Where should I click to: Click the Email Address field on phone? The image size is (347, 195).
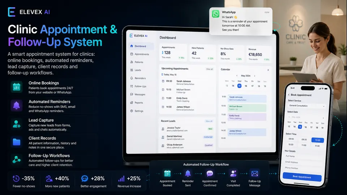coord(303,162)
